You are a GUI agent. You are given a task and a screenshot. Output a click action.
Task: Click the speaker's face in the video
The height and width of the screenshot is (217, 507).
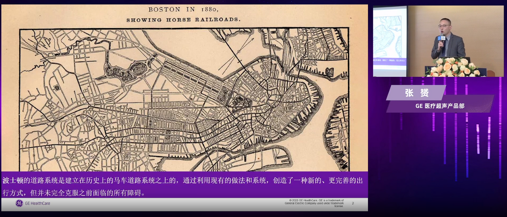tap(444, 26)
